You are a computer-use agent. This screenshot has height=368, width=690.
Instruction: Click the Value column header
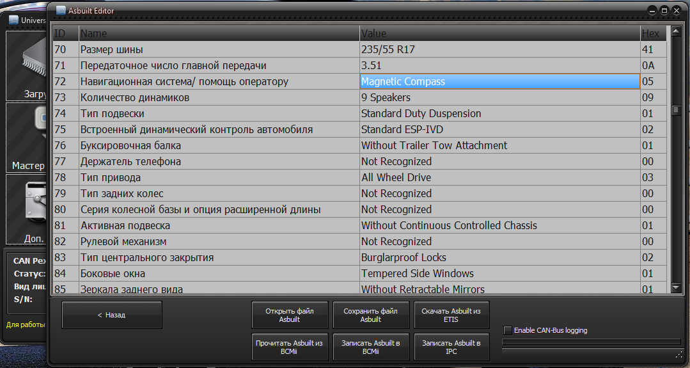tap(499, 33)
